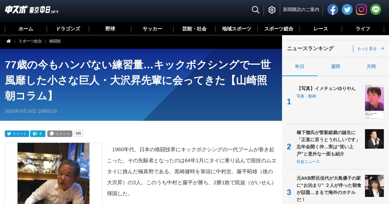Viewport: 389px width, 204px height.
Task: Open the LINE icon
Action: coord(376,9)
